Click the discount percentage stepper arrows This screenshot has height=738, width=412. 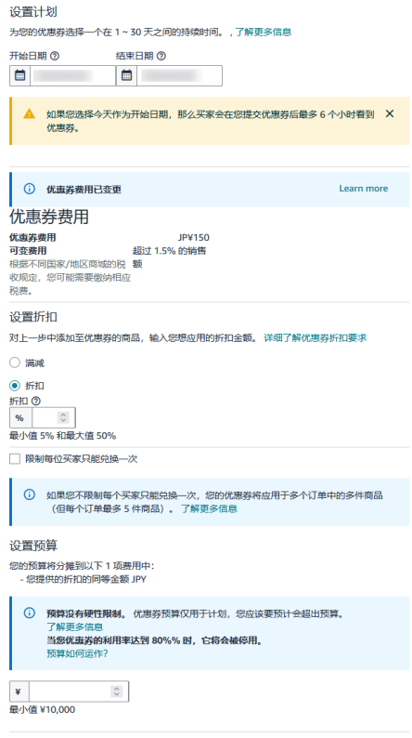point(63,417)
